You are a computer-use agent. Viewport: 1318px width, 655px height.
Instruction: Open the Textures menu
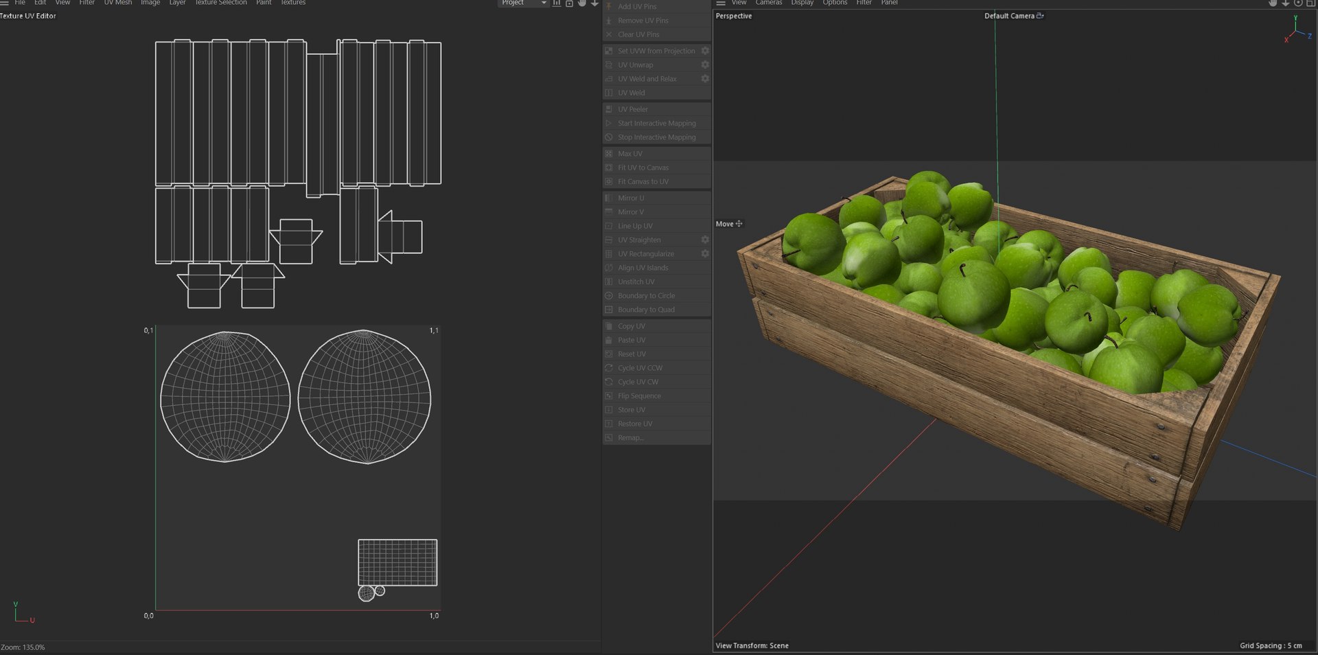[x=293, y=3]
